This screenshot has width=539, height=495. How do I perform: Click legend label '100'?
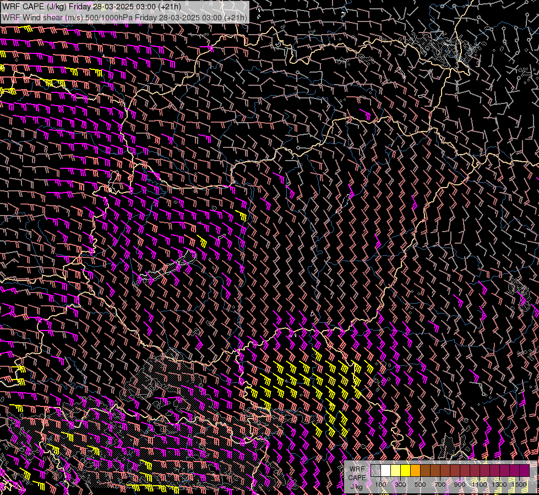tap(380, 485)
